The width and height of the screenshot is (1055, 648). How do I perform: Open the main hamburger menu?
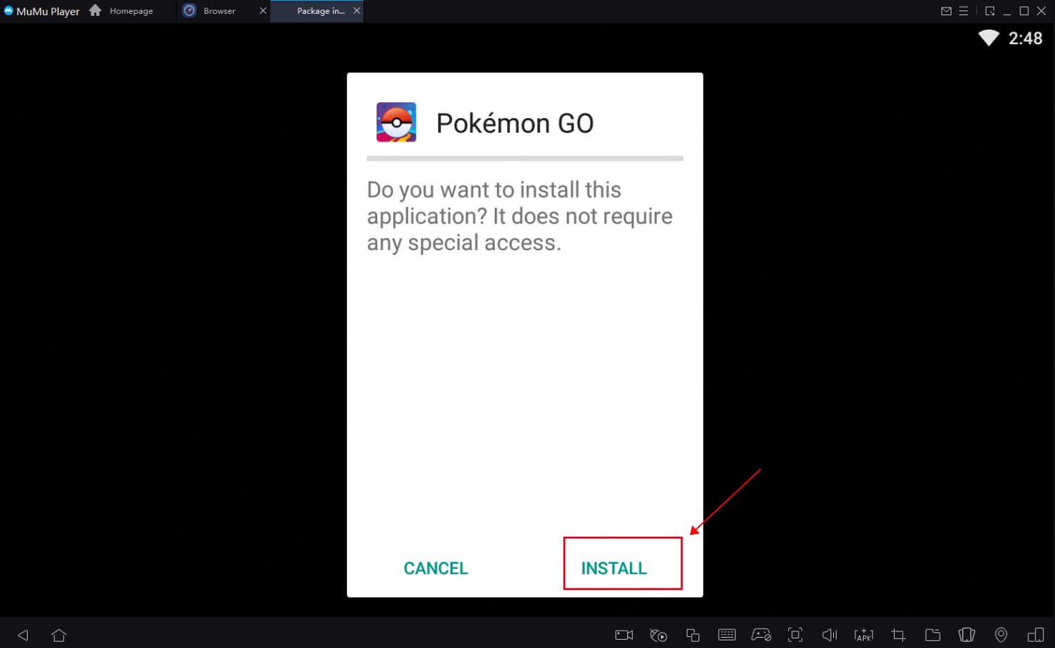(x=964, y=10)
